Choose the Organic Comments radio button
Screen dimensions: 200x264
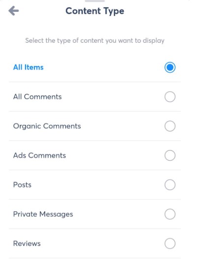(x=170, y=126)
